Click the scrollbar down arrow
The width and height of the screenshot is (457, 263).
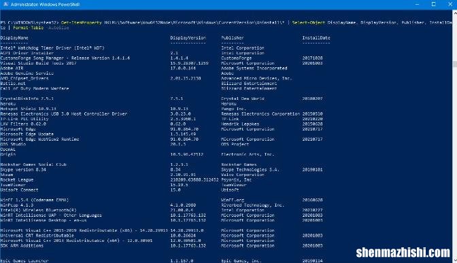(x=455, y=260)
